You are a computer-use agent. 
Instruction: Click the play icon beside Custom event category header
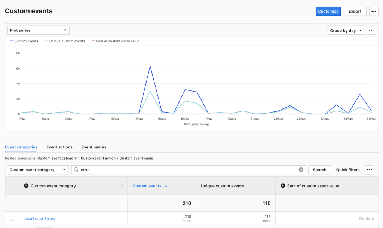tap(26, 186)
